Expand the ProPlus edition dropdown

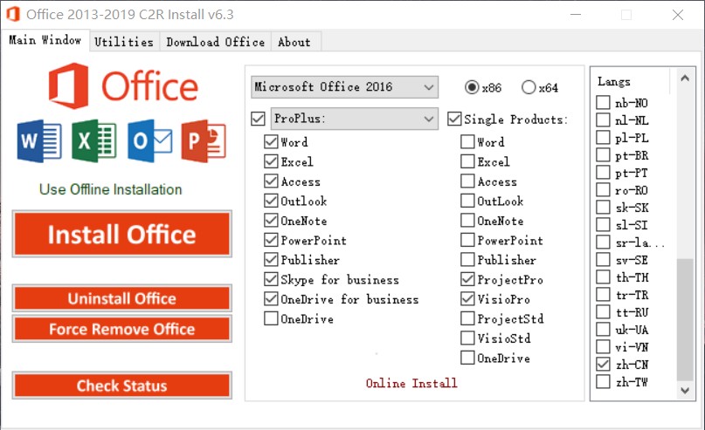click(355, 119)
